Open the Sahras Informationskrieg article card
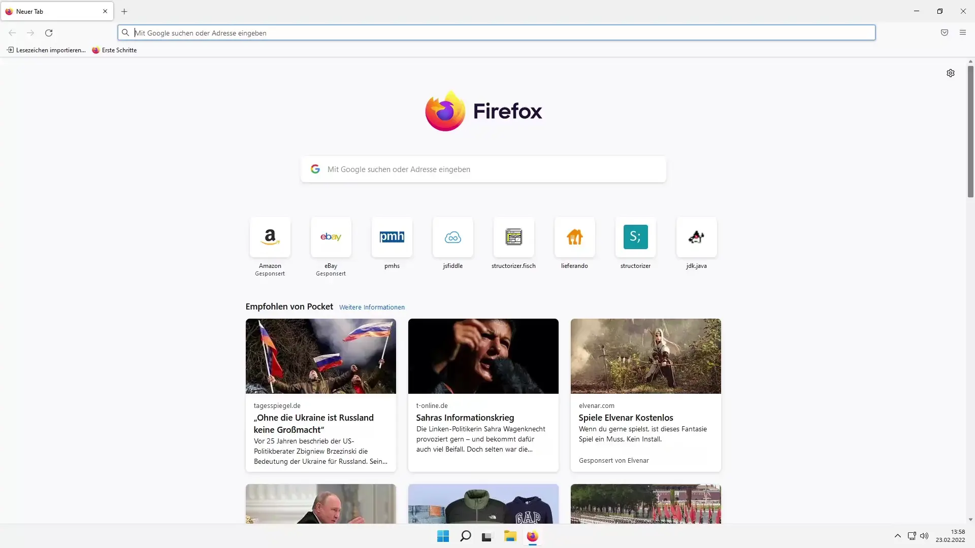The image size is (975, 548). (483, 395)
